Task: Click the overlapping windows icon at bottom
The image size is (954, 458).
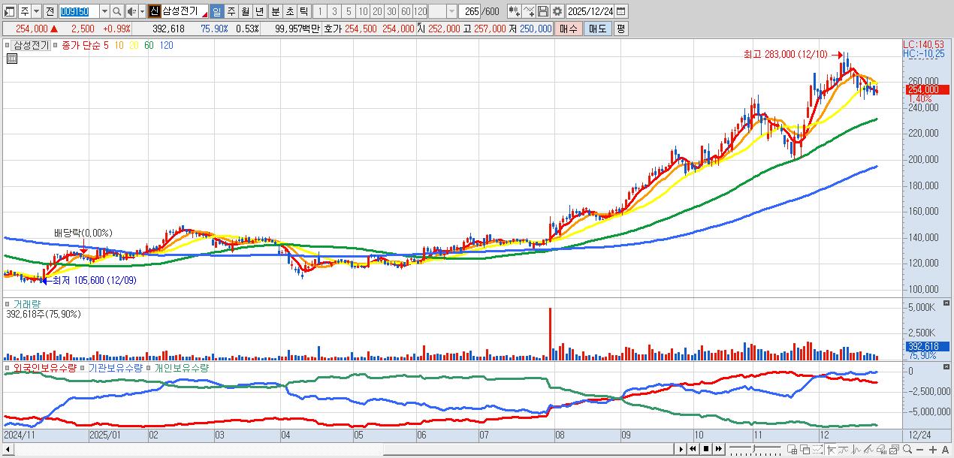Action: point(805,450)
